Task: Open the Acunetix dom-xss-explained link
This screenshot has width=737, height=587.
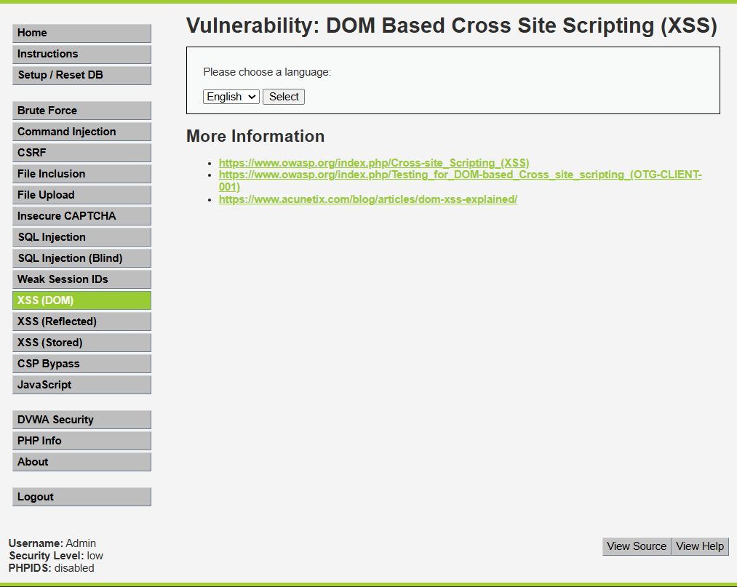Action: pyautogui.click(x=367, y=199)
